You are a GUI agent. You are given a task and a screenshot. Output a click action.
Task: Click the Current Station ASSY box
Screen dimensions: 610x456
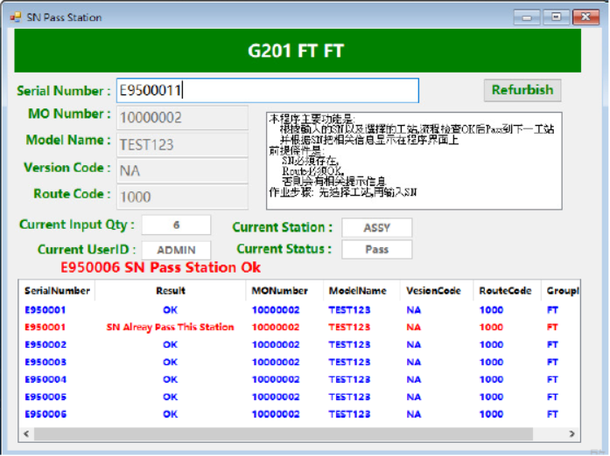tap(376, 228)
